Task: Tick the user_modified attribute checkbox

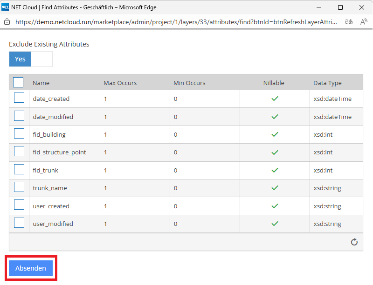Action: click(19, 223)
